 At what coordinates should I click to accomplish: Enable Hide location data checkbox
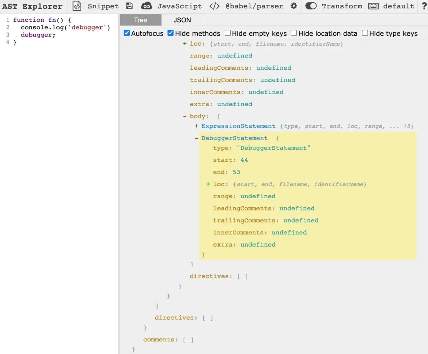point(294,33)
